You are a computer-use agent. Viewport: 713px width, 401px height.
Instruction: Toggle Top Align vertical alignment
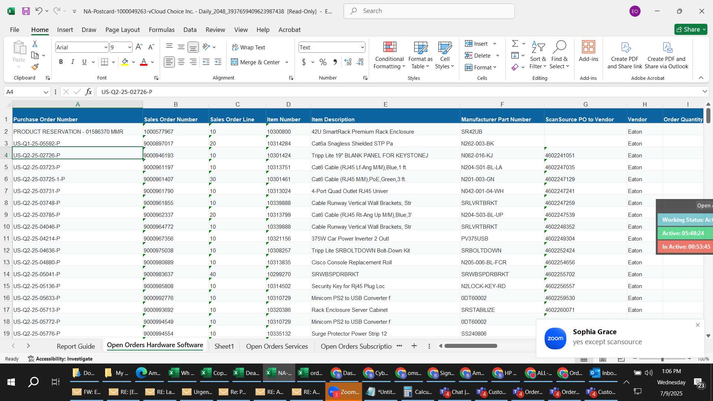pos(169,47)
